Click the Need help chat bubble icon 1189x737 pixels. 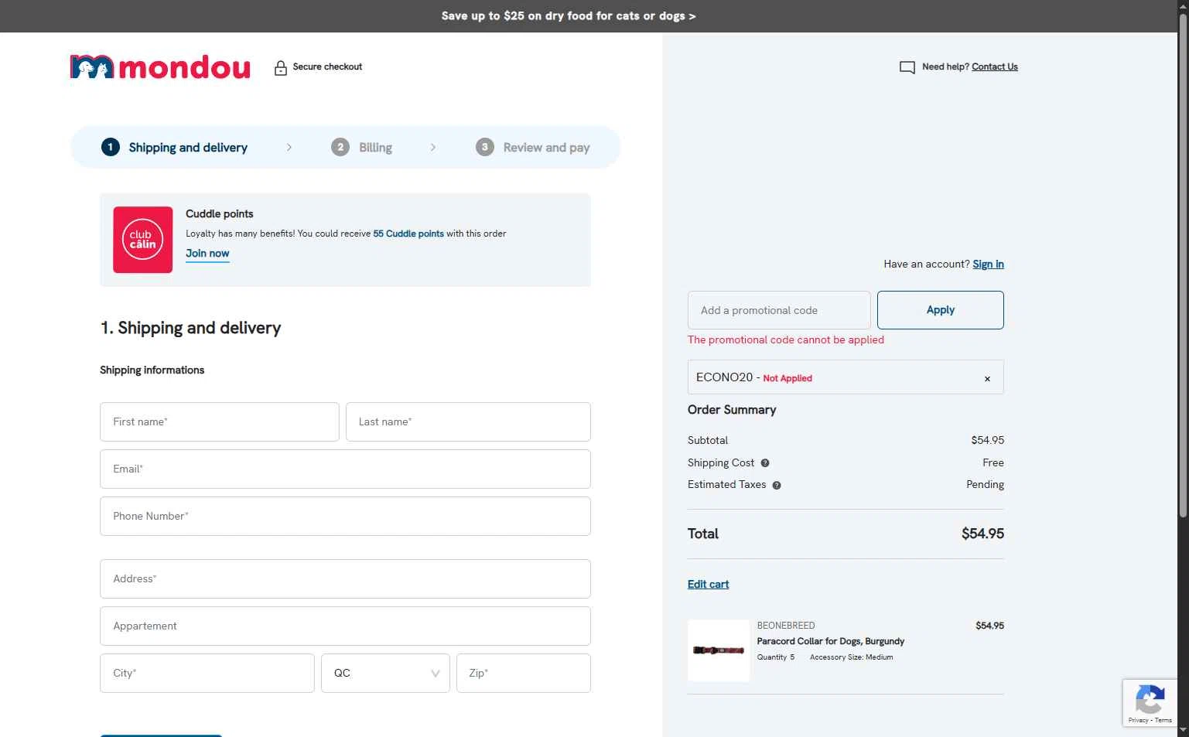click(x=907, y=67)
